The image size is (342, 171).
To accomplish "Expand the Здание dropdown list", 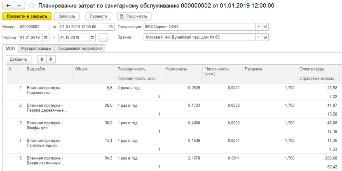I will (258, 38).
